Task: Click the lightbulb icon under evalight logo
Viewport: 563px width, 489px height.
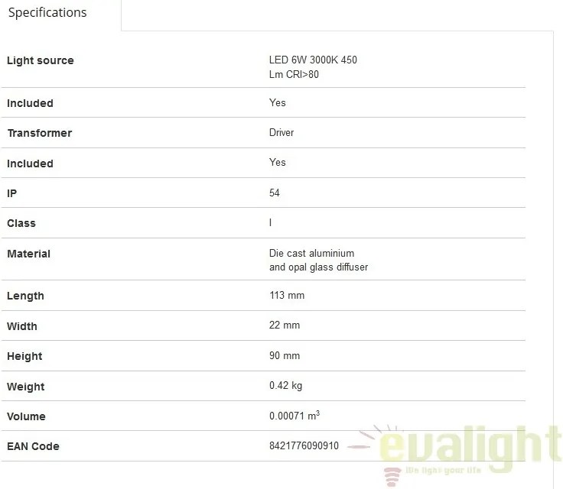Action: point(392,477)
